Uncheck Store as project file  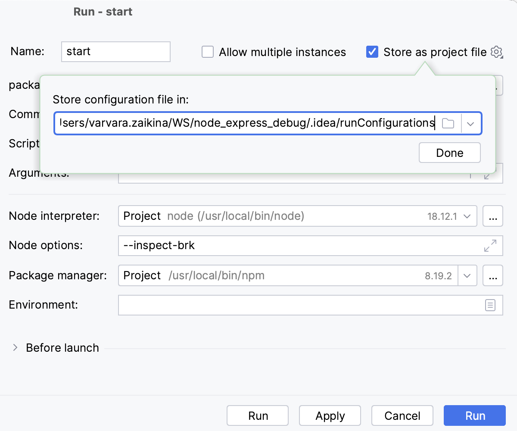[371, 52]
